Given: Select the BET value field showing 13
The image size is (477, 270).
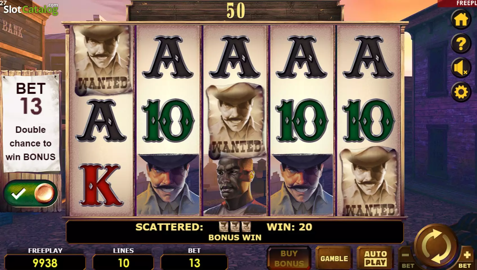Looking at the screenshot, I should pos(194,263).
